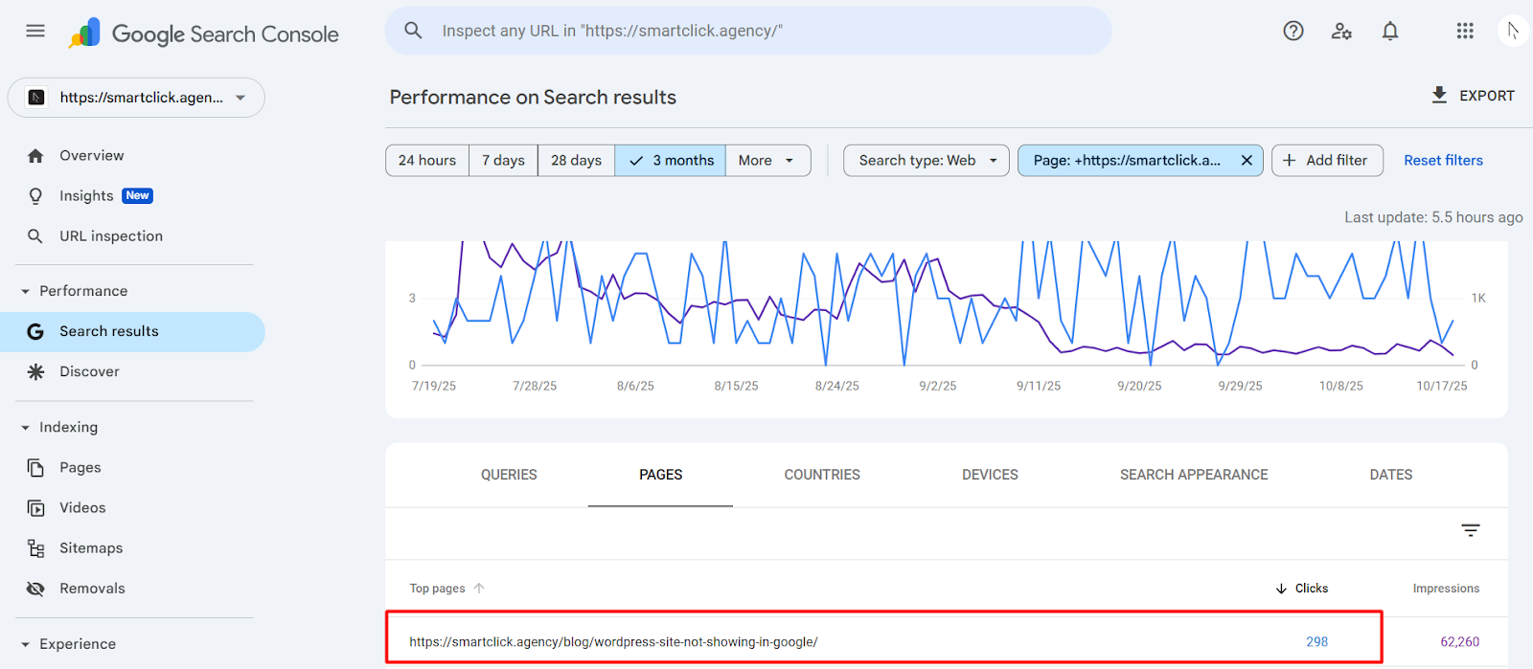Open Removals in the sidebar
Viewport: 1533px width, 669px height.
point(132,589)
